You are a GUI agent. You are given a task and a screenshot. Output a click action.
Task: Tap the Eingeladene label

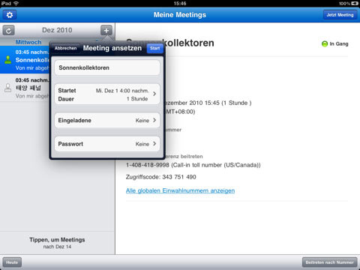[x=74, y=120]
